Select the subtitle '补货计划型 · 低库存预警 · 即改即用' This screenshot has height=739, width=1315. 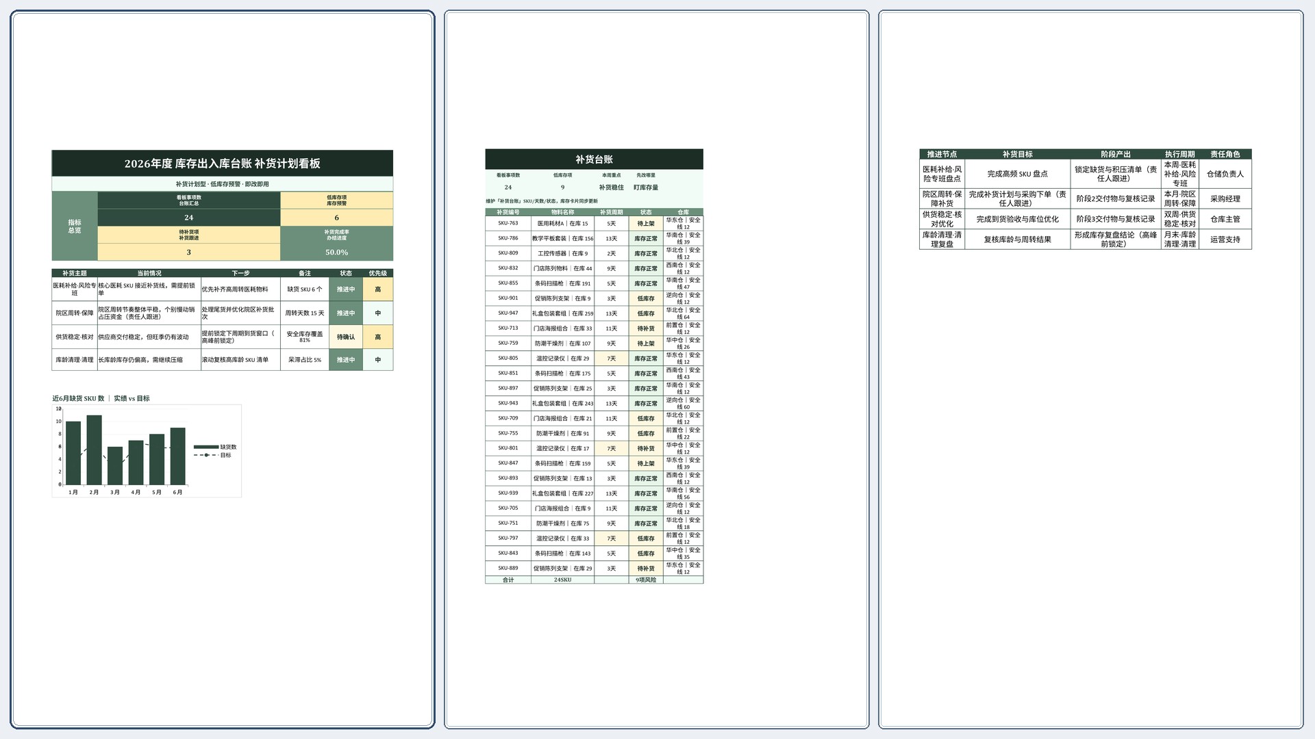click(x=222, y=184)
